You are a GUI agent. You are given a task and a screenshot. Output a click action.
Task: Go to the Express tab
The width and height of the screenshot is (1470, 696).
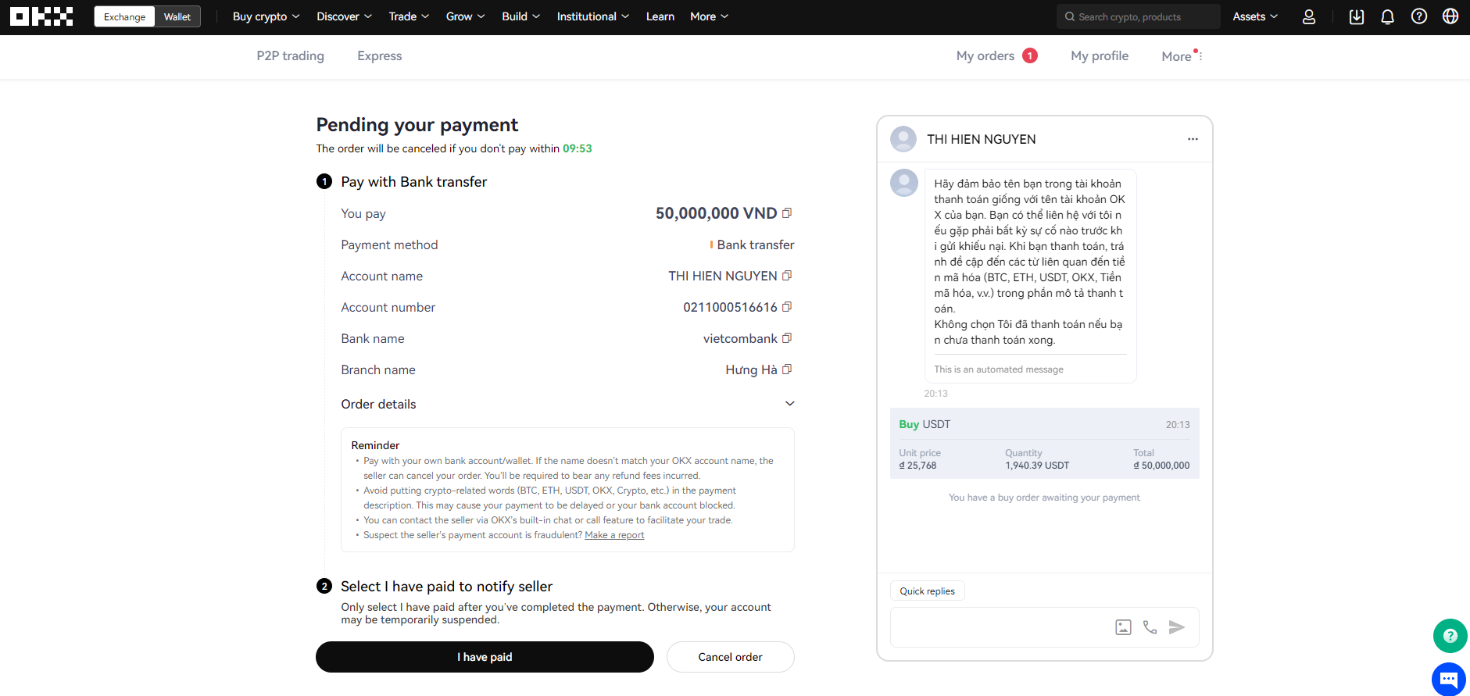click(x=379, y=56)
